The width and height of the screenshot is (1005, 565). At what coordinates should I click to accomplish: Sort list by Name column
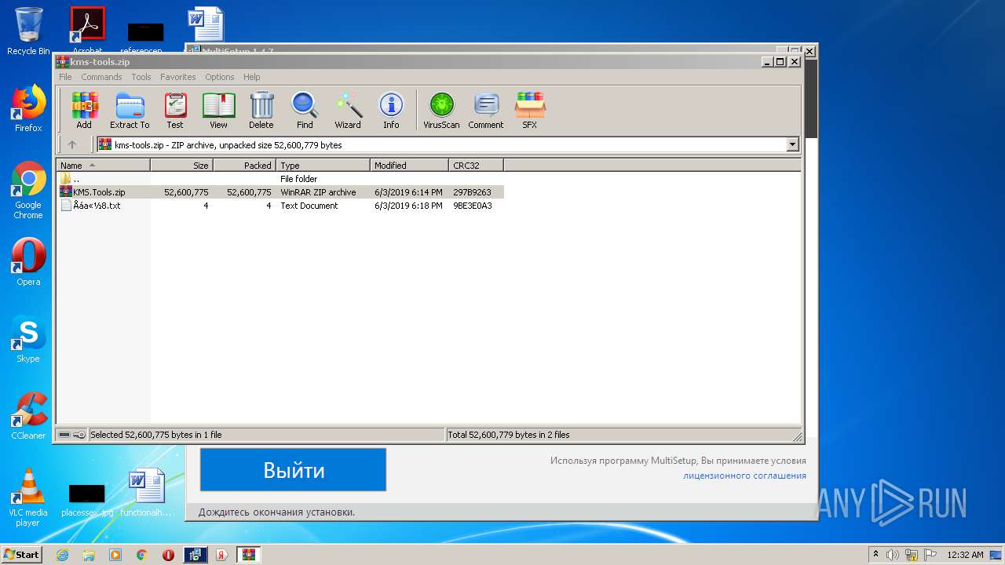click(x=103, y=166)
